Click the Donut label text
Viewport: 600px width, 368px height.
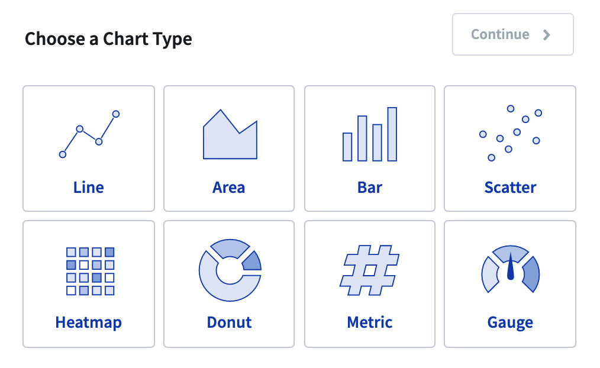pos(229,322)
